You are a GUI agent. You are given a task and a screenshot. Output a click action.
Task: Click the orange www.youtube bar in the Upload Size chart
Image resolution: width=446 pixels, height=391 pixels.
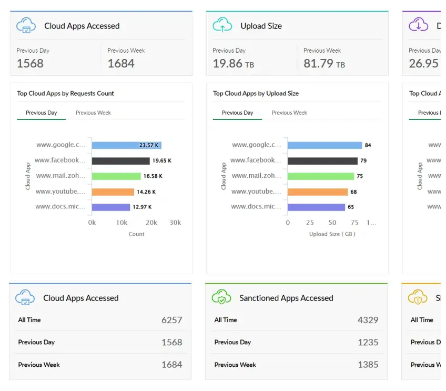318,191
